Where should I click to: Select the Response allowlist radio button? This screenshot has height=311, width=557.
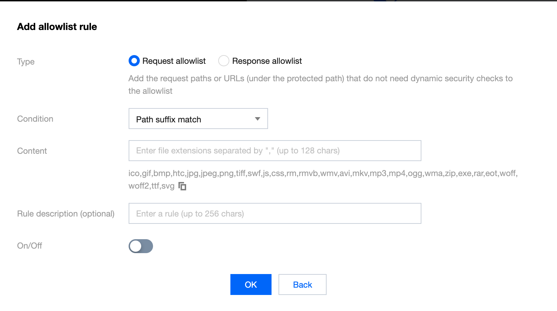click(x=224, y=61)
